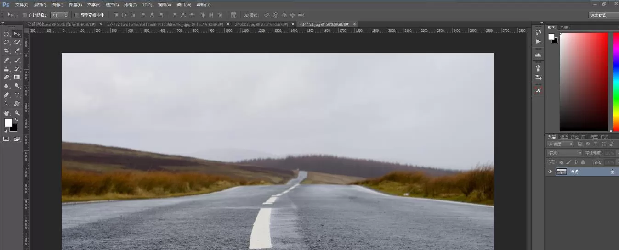Select the Eyedropper tool
619x250 pixels.
pos(17,51)
